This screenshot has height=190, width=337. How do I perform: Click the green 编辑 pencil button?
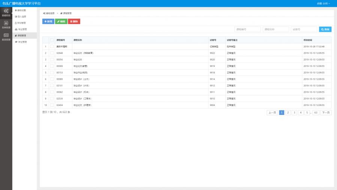(61, 21)
